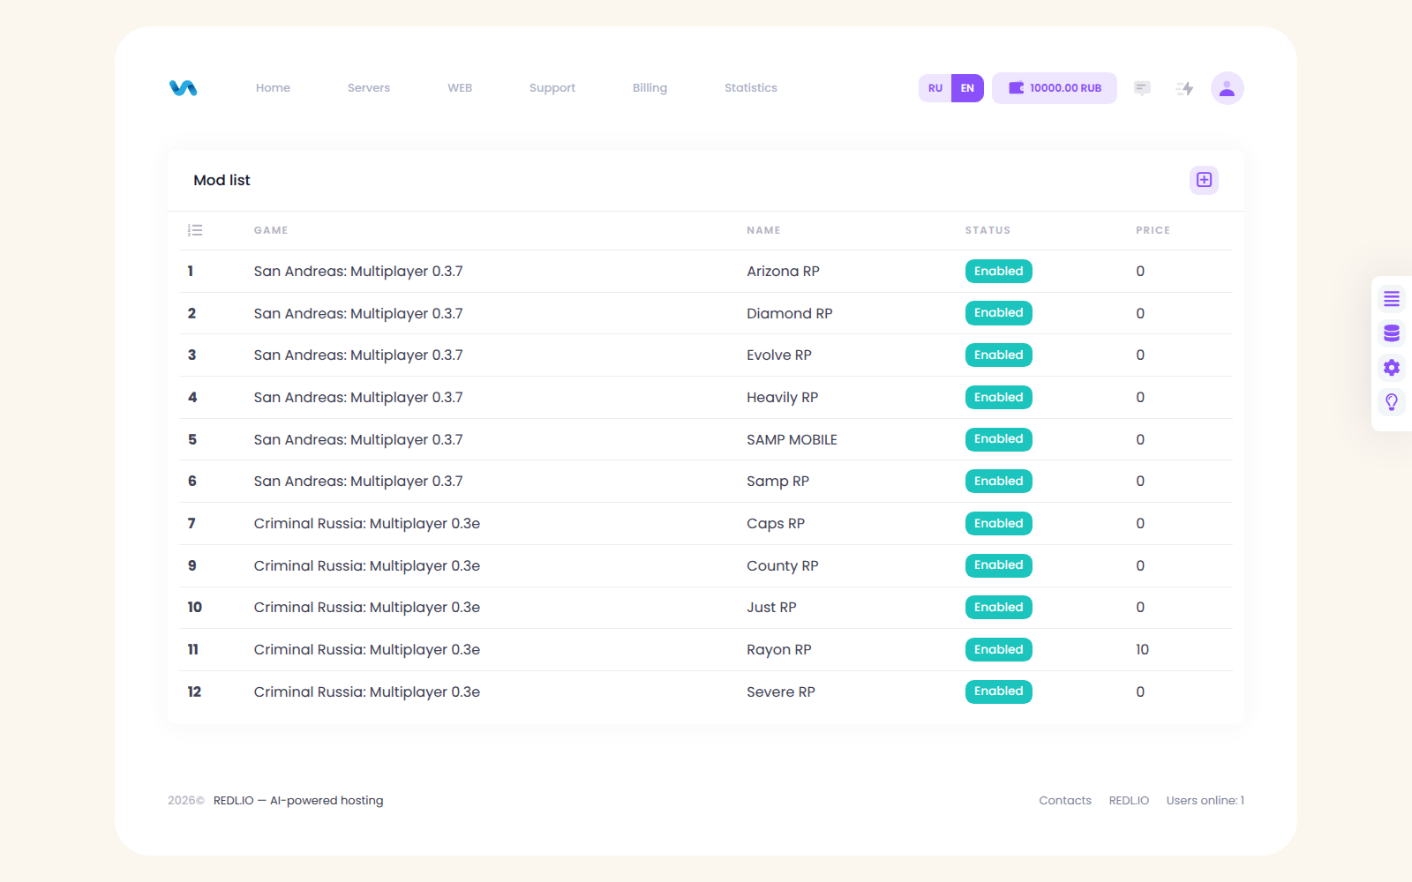Click the Enabled badge for County RP
The width and height of the screenshot is (1412, 882).
tap(999, 565)
